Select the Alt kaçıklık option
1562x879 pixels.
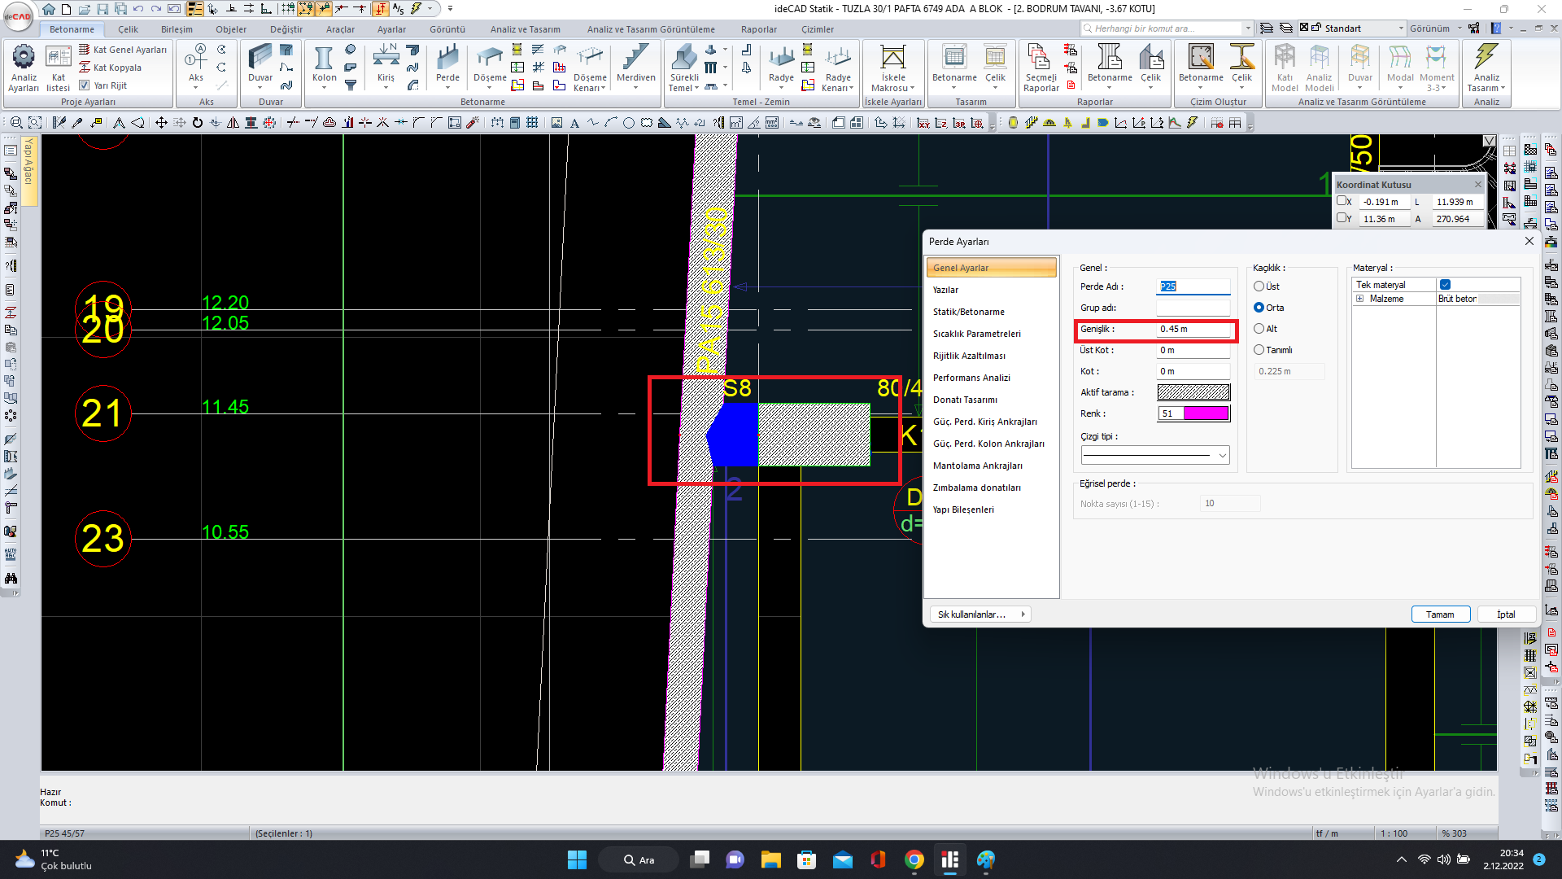[x=1259, y=329]
